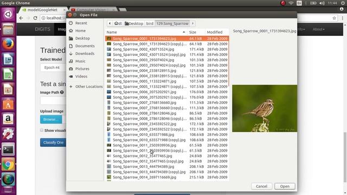Switch to Google Chrome dock icon

tap(8, 164)
